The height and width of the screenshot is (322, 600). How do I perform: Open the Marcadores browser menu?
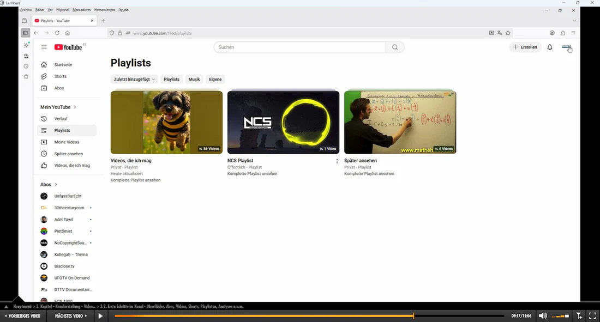click(x=81, y=10)
